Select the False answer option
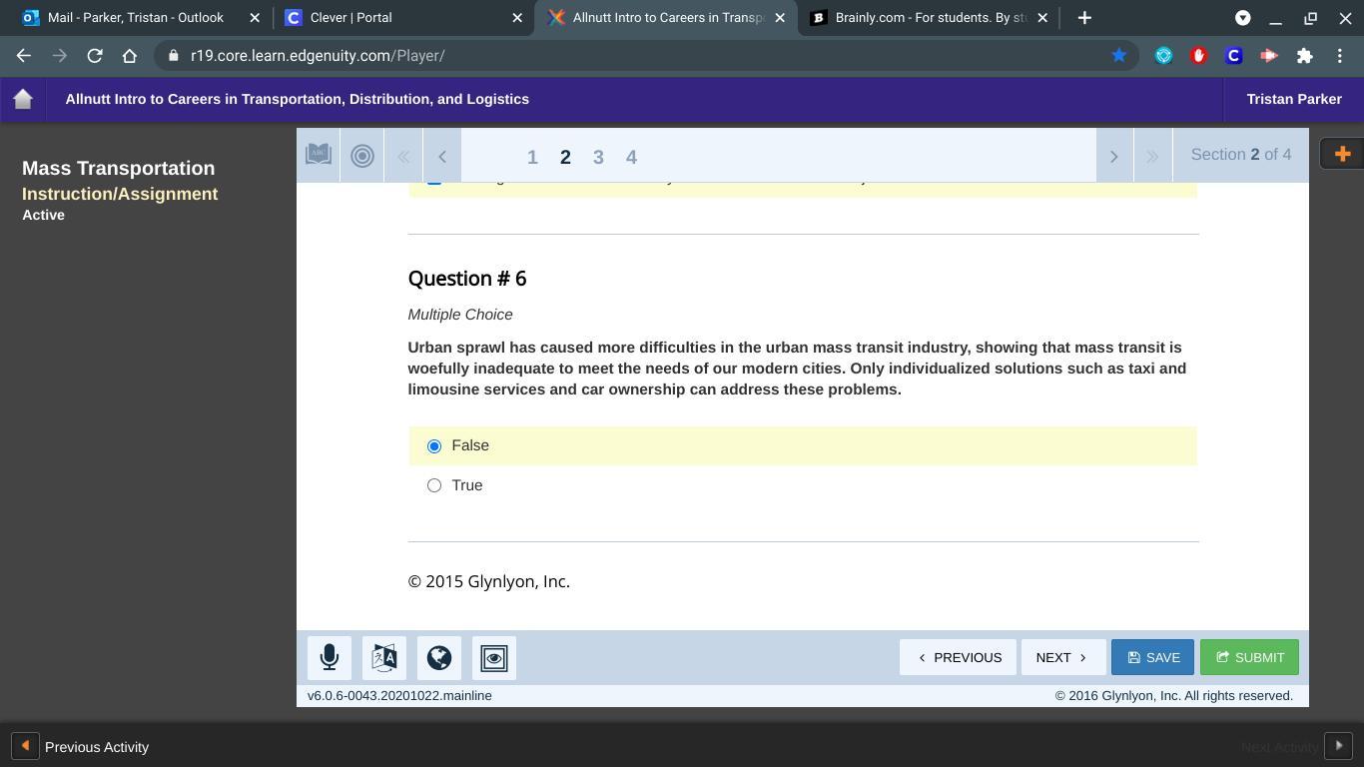Screen dimensions: 1364x767 click(x=434, y=446)
